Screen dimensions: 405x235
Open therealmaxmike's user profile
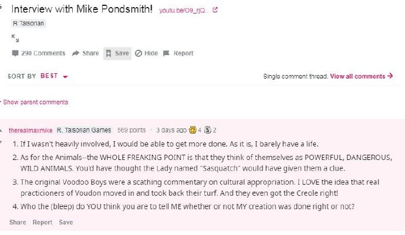(x=31, y=130)
